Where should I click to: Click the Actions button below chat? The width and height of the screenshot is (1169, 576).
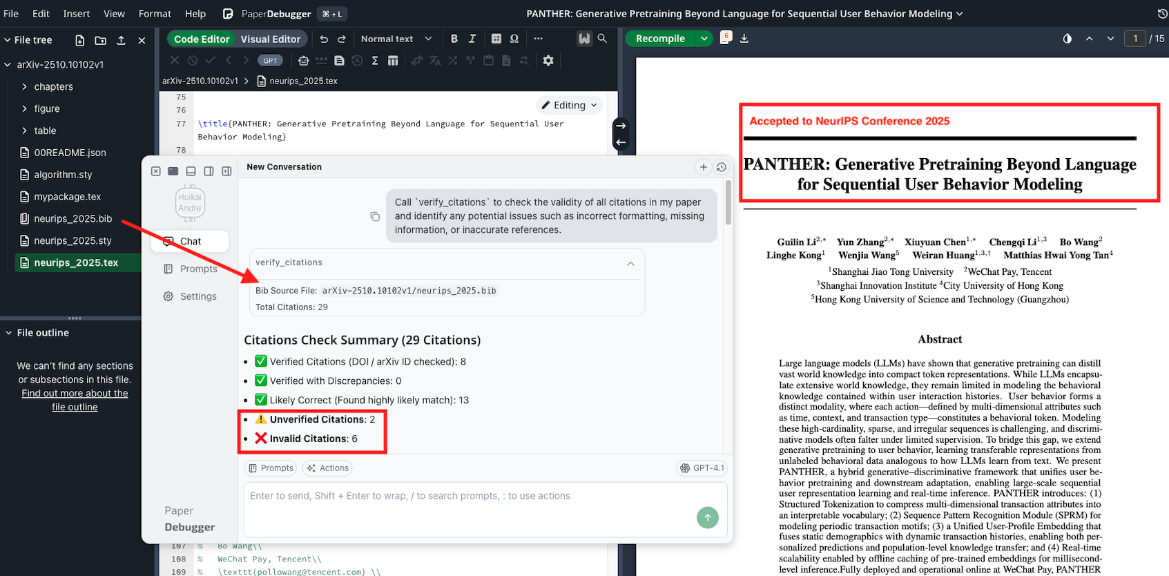(327, 468)
